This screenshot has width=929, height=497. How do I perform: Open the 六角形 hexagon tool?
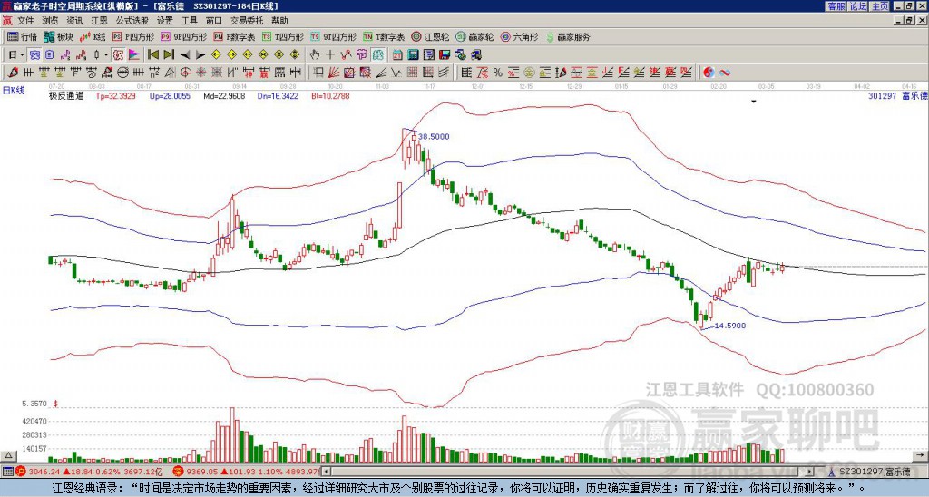tap(519, 36)
